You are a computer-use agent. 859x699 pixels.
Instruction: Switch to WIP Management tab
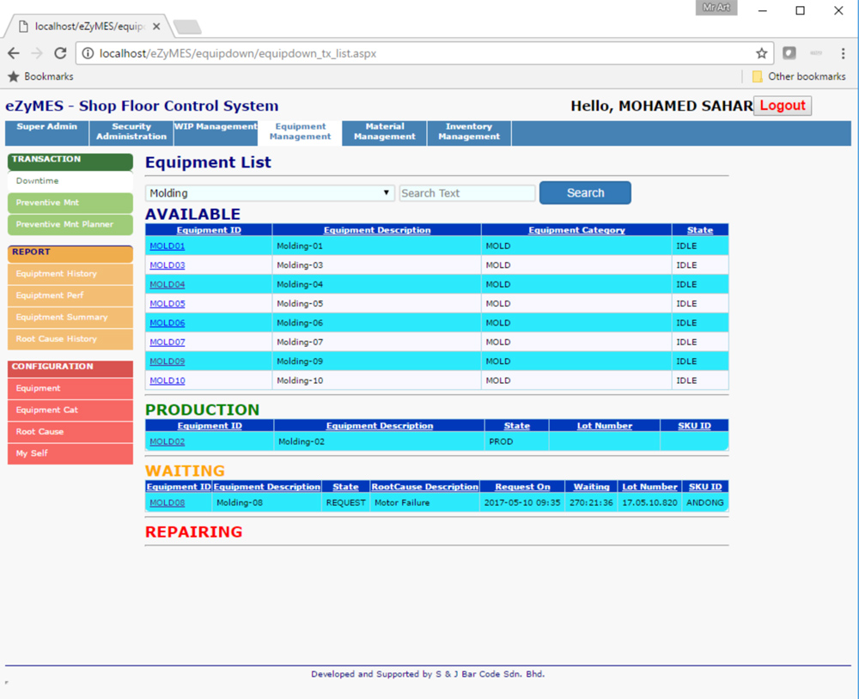point(216,127)
